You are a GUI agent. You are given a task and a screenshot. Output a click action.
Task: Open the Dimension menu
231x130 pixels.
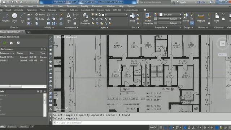72,6
